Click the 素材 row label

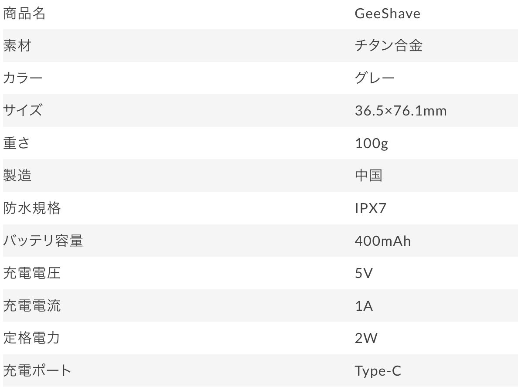[17, 46]
